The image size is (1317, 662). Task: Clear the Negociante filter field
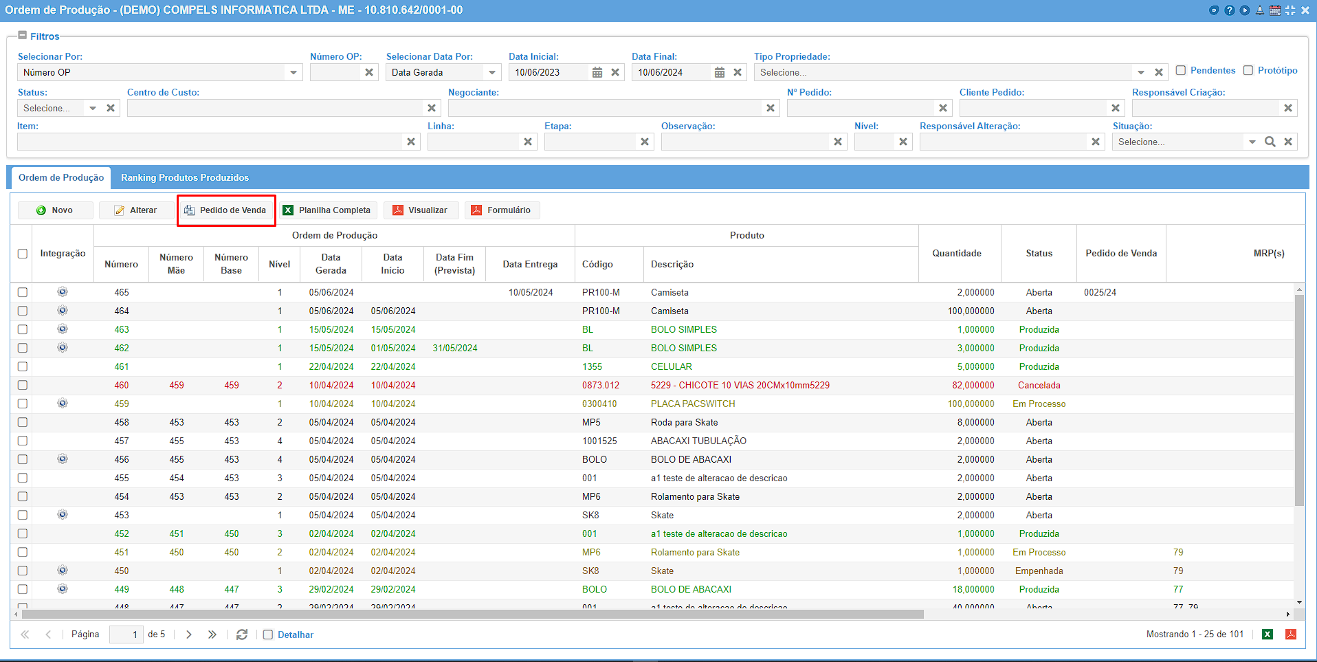(x=771, y=108)
